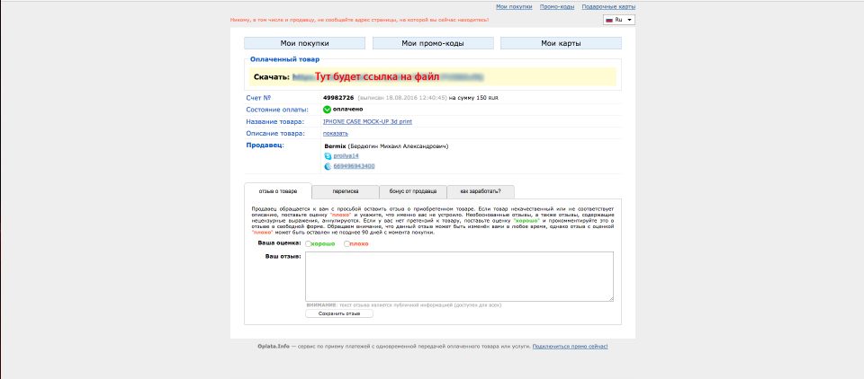Image resolution: width=864 pixels, height=379 pixels.
Task: Open the "бонус от продавца" tab
Action: coord(412,191)
